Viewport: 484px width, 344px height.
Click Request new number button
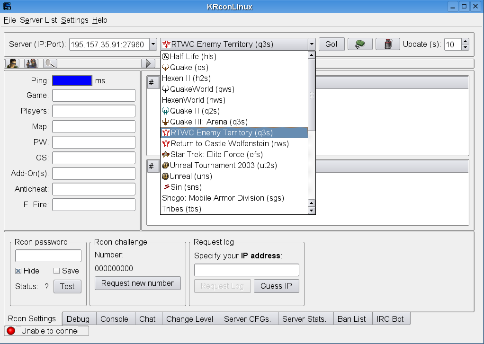click(138, 283)
